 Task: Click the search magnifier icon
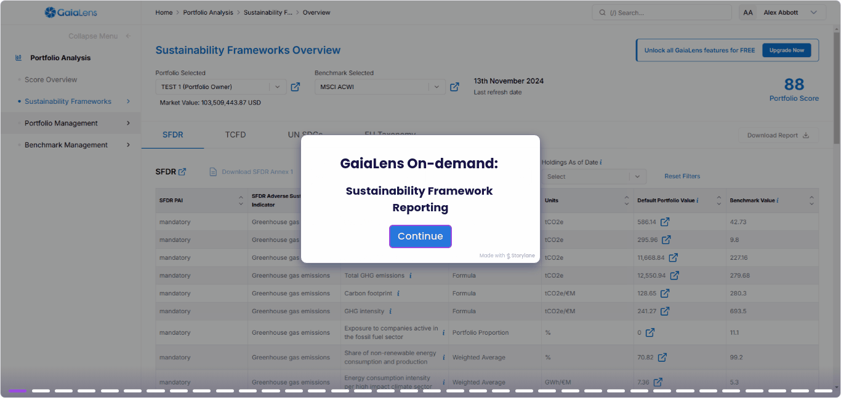602,12
